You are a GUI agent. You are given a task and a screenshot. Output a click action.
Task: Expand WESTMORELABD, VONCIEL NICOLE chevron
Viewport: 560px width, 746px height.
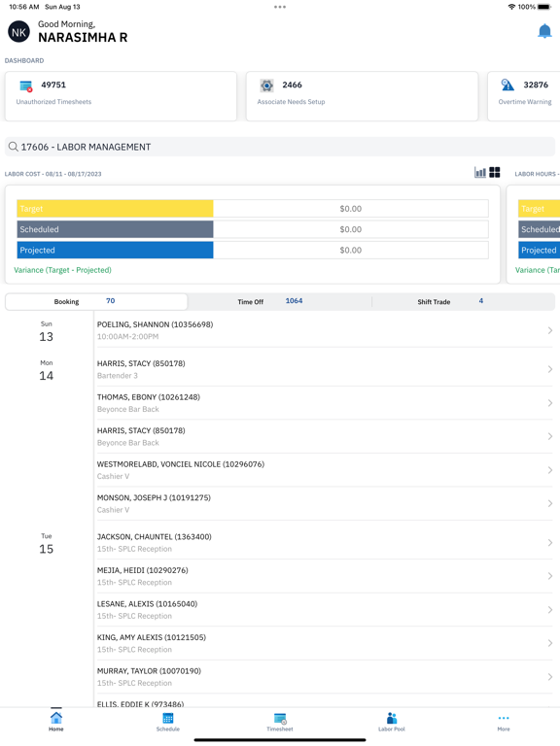pos(550,470)
